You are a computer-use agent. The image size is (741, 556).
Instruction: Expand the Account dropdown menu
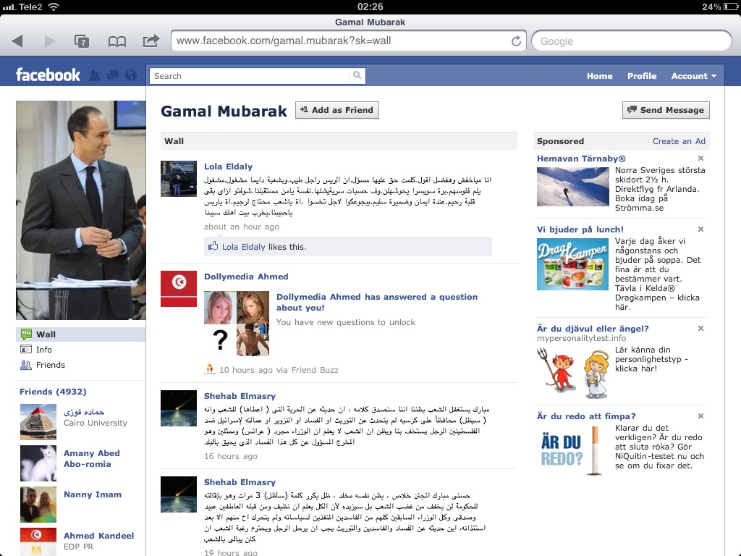pyautogui.click(x=693, y=76)
